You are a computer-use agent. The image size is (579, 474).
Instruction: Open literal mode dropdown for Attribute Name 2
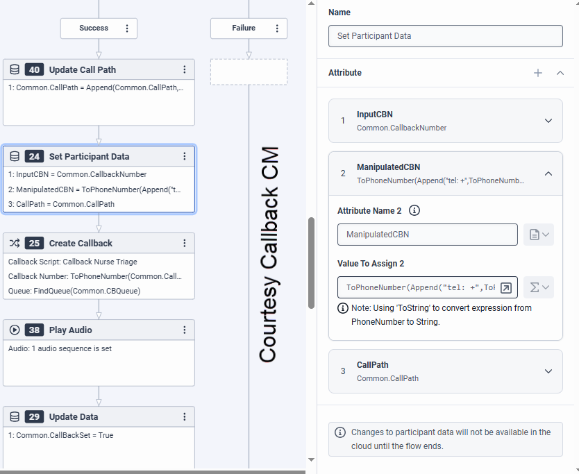[539, 235]
